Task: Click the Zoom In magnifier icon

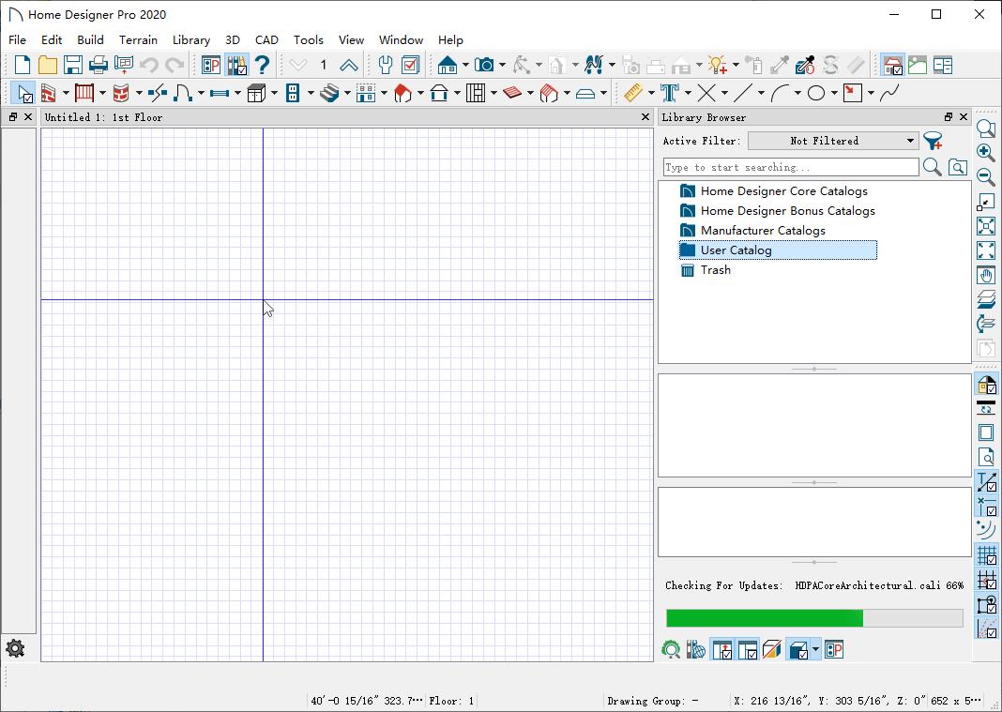Action: [x=986, y=152]
